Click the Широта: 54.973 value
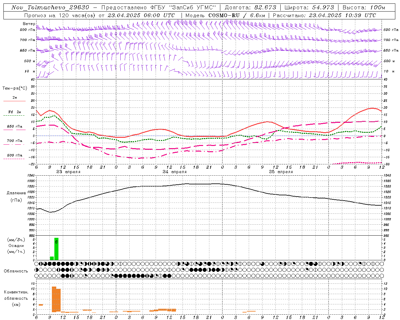Image resolution: width=400 pixels, height=320 pixels. tap(309, 7)
